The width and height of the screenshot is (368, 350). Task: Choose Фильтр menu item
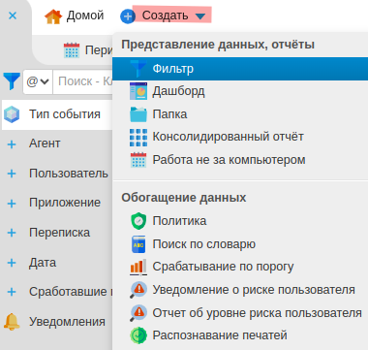(x=240, y=69)
